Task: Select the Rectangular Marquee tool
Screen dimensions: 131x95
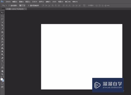Action: [x=2, y=16]
